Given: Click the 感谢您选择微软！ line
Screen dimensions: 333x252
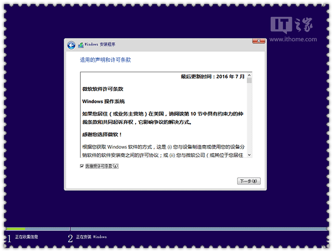Looking at the screenshot, I should 102,134.
